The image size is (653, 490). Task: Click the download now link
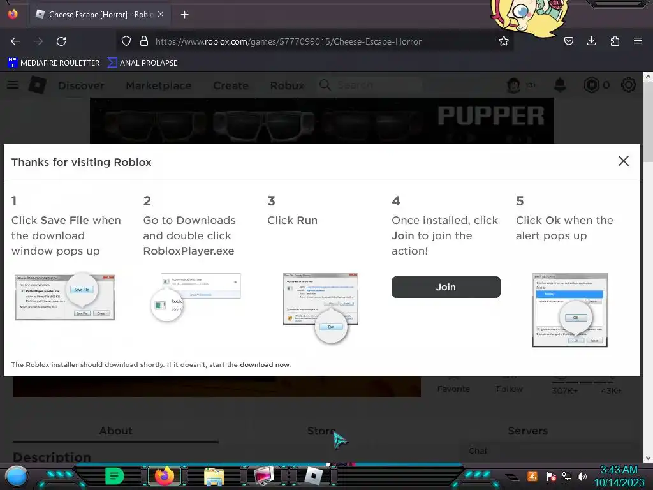(x=265, y=364)
